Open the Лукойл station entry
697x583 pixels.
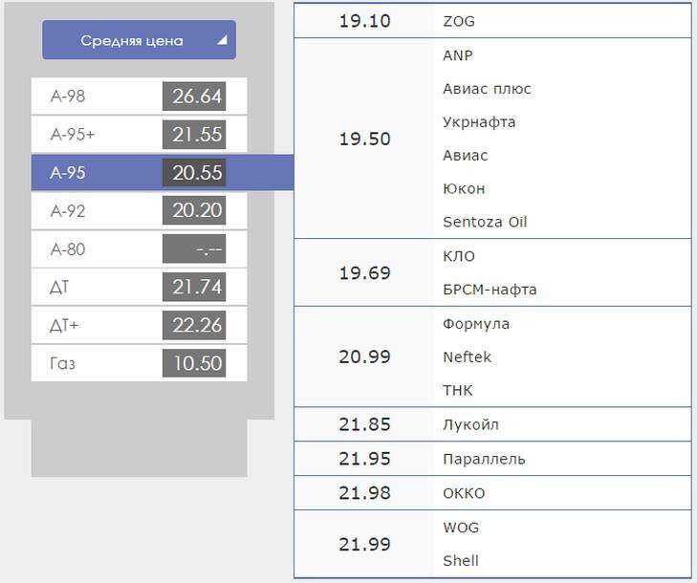point(470,424)
